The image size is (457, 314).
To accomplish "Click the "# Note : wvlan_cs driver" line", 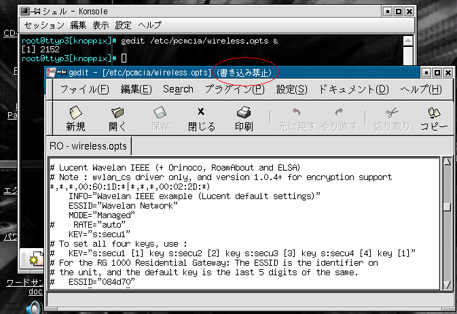I will 221,177.
